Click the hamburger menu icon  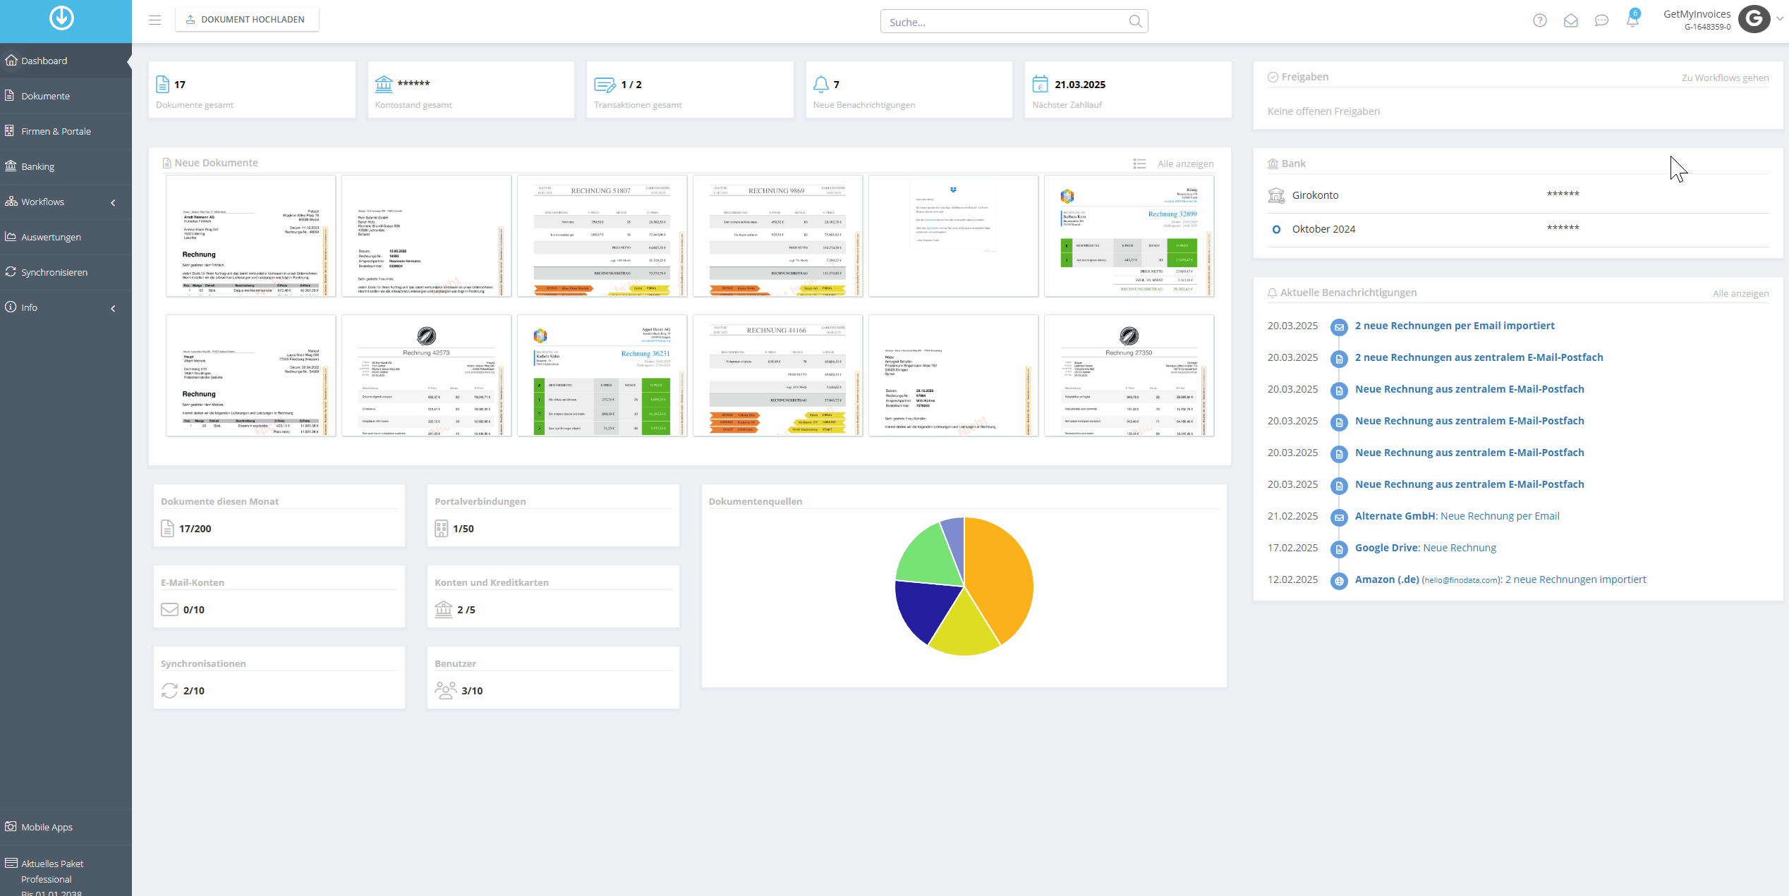pos(155,20)
